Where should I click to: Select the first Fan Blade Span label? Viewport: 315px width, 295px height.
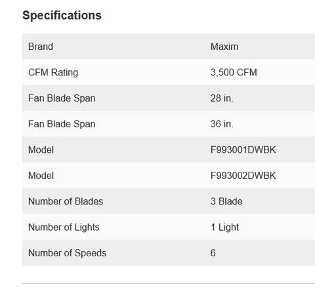tap(62, 98)
